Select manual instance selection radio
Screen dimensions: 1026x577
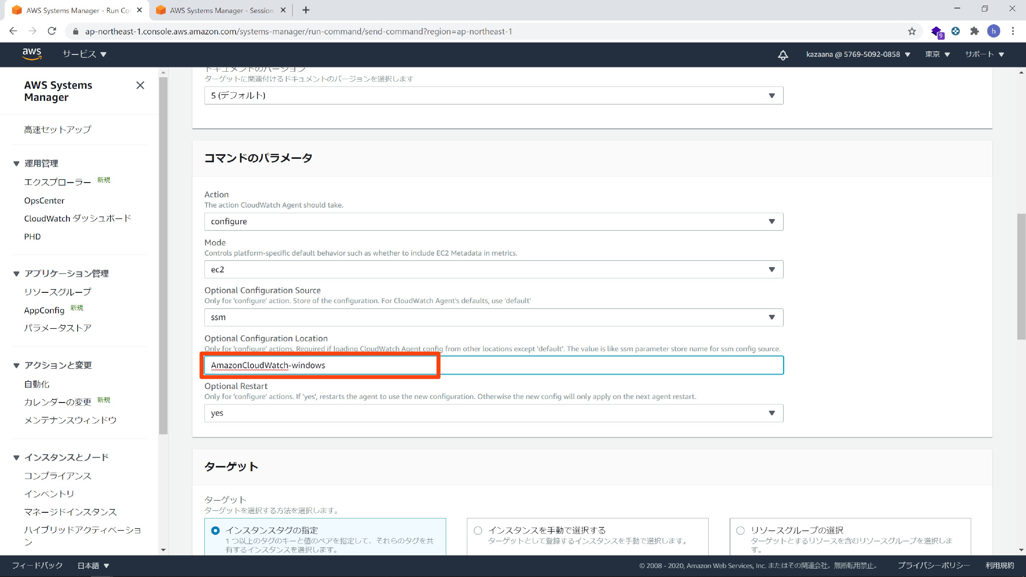[x=478, y=530]
